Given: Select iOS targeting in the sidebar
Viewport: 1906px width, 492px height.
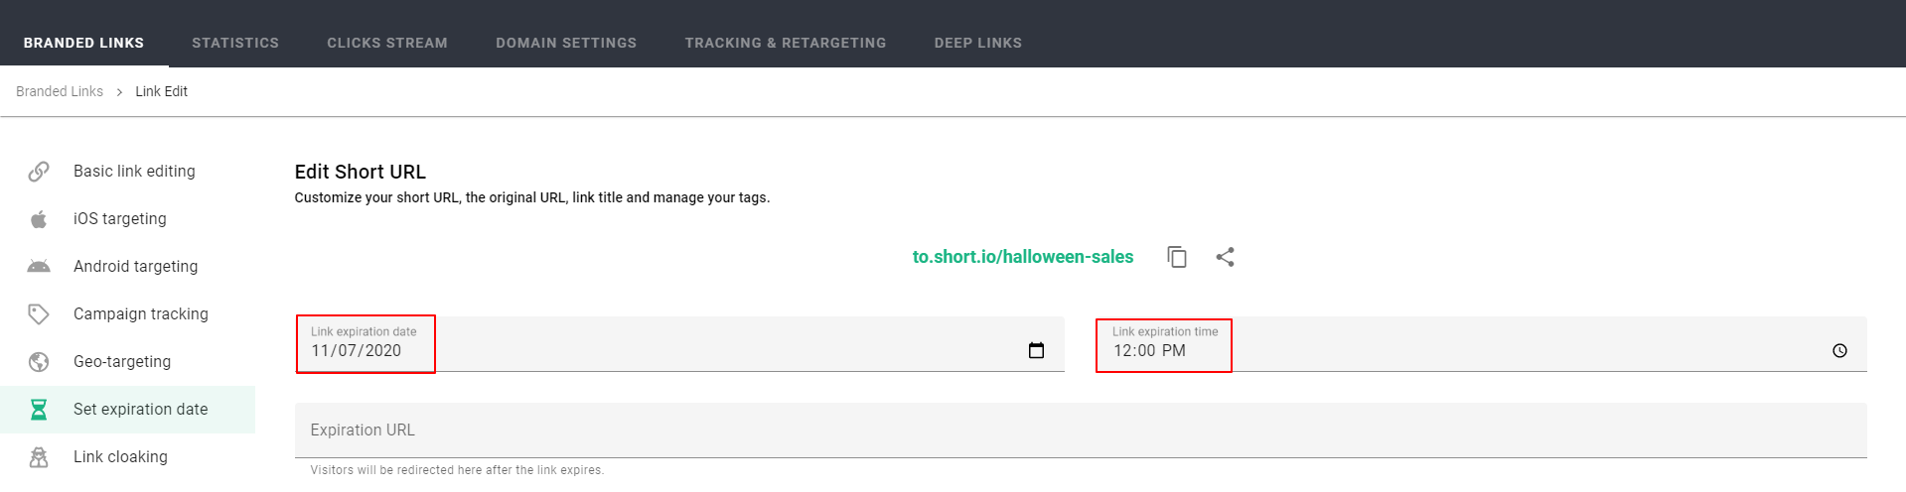Looking at the screenshot, I should pyautogui.click(x=127, y=219).
